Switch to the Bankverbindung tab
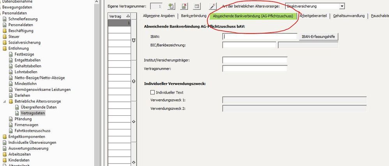389x166 pixels. 193,16
